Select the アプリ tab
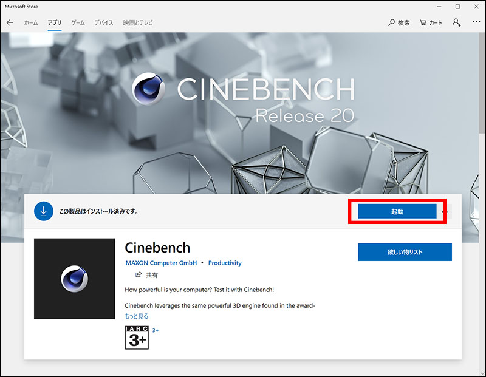The height and width of the screenshot is (377, 486). 55,22
